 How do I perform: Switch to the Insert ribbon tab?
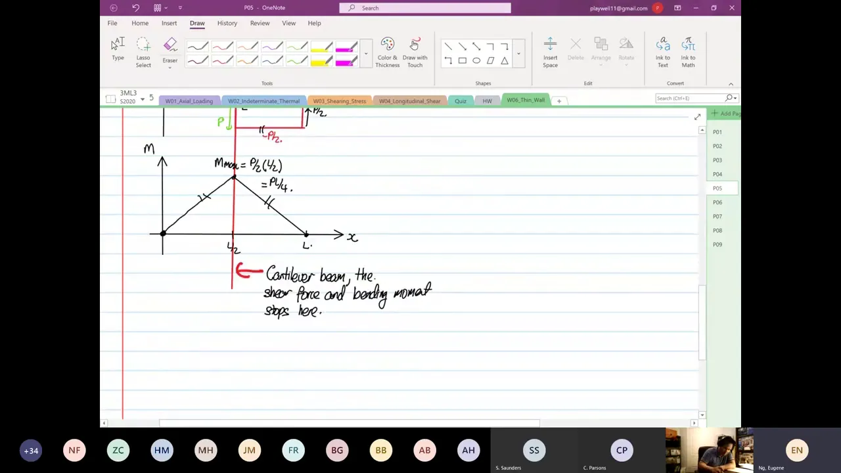169,23
